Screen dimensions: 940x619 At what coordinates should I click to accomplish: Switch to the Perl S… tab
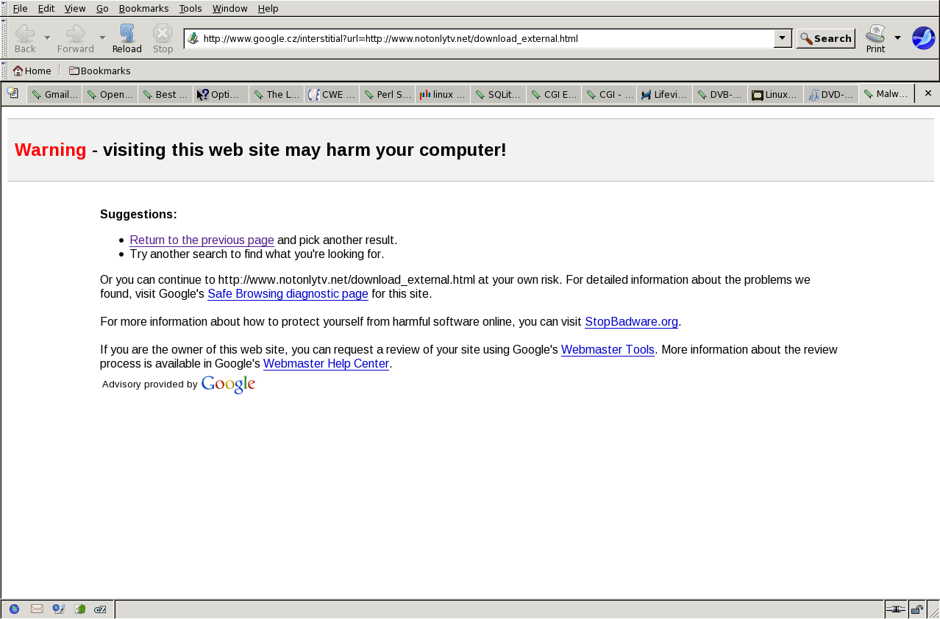click(388, 94)
